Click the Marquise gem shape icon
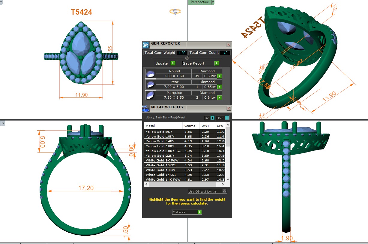 (x=150, y=95)
